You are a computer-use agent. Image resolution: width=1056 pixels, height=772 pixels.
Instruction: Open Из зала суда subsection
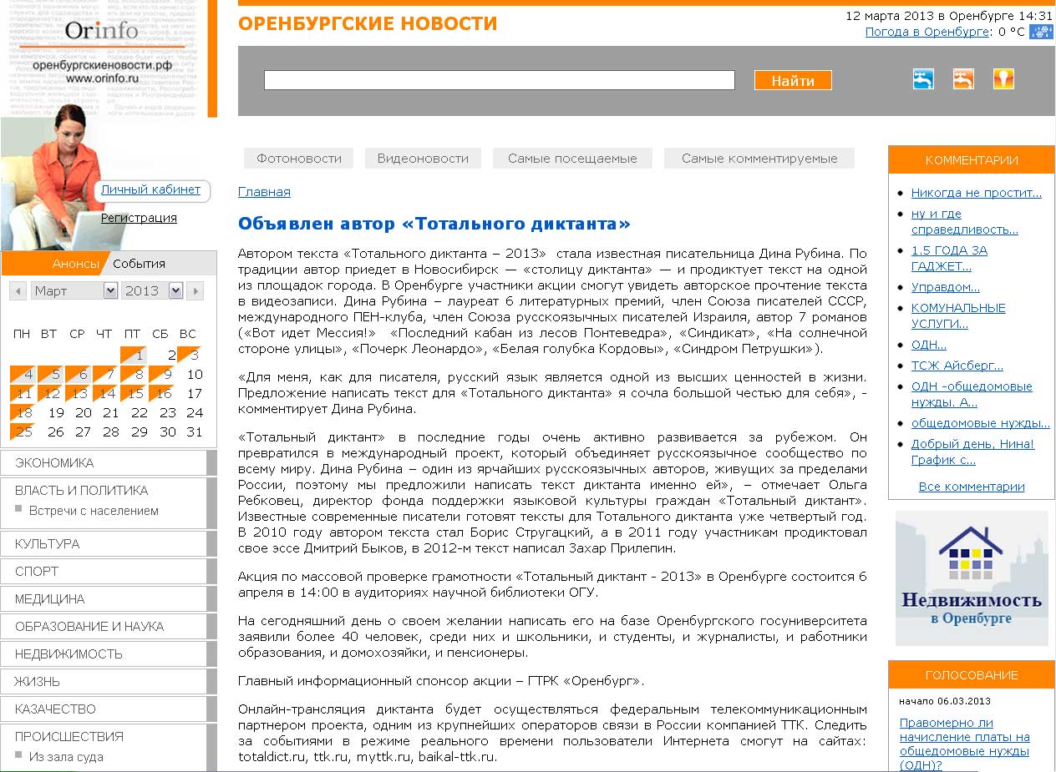[66, 757]
